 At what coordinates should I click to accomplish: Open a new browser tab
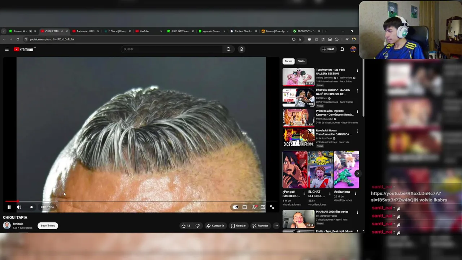coord(326,31)
